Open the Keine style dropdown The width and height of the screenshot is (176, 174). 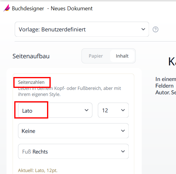click(x=73, y=131)
